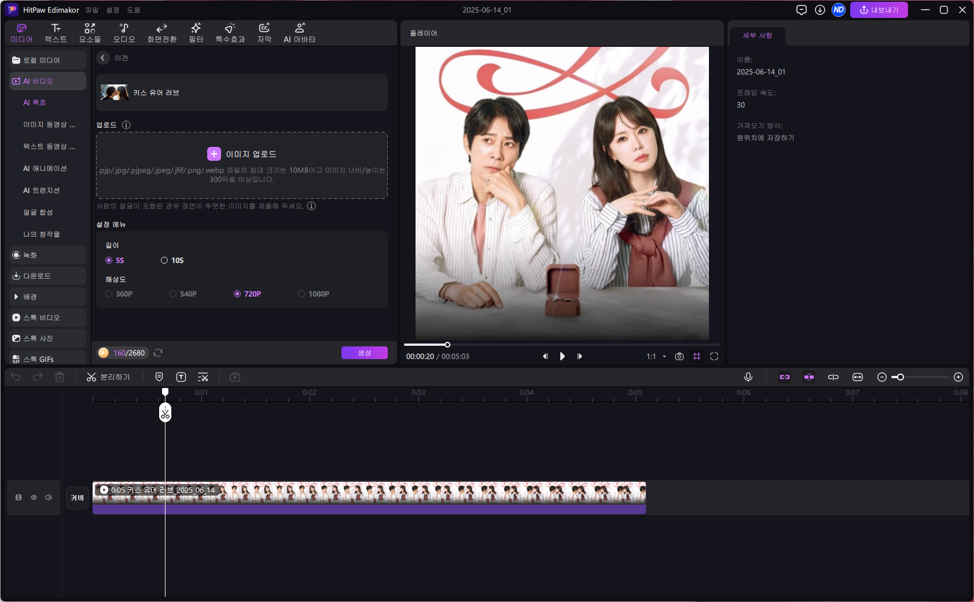This screenshot has width=974, height=602.
Task: Toggle the crop grid icon in player
Action: point(697,356)
